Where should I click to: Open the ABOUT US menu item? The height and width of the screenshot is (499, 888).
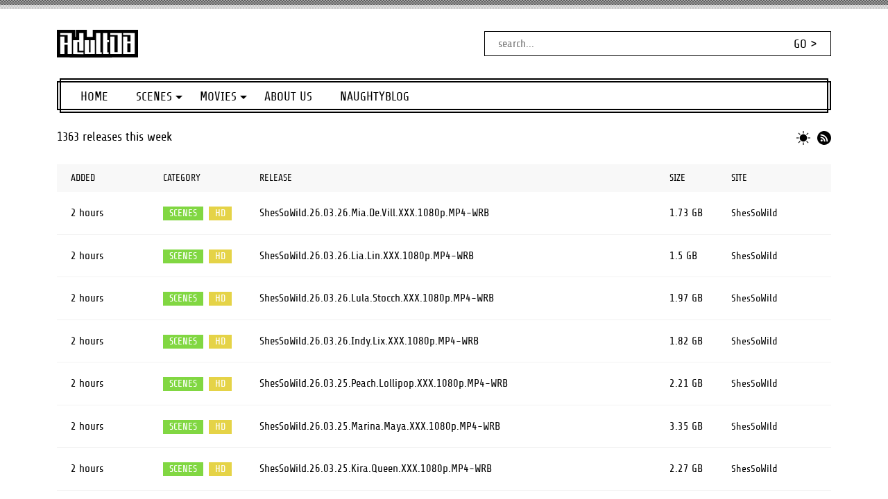pyautogui.click(x=288, y=96)
